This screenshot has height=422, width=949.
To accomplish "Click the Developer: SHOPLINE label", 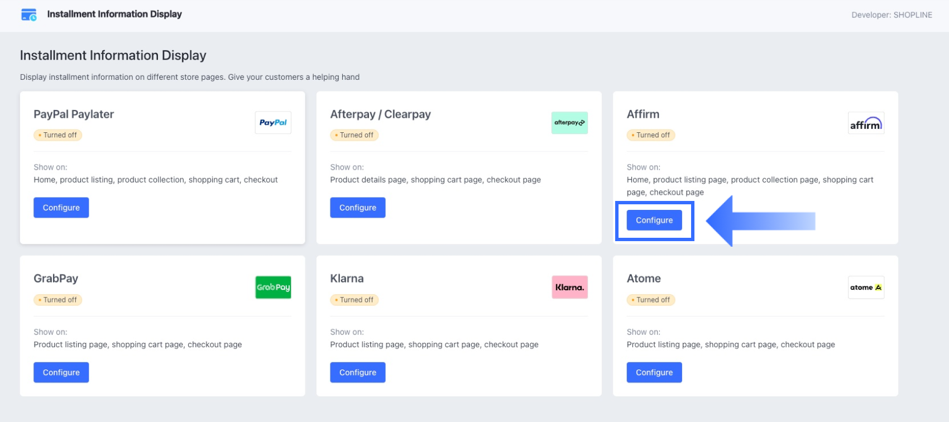I will [892, 15].
